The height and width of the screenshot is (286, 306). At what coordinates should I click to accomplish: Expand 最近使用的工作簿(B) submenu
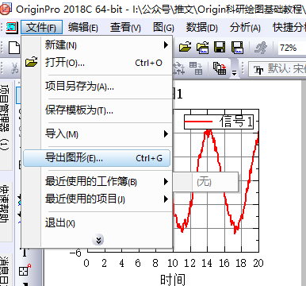click(x=97, y=182)
